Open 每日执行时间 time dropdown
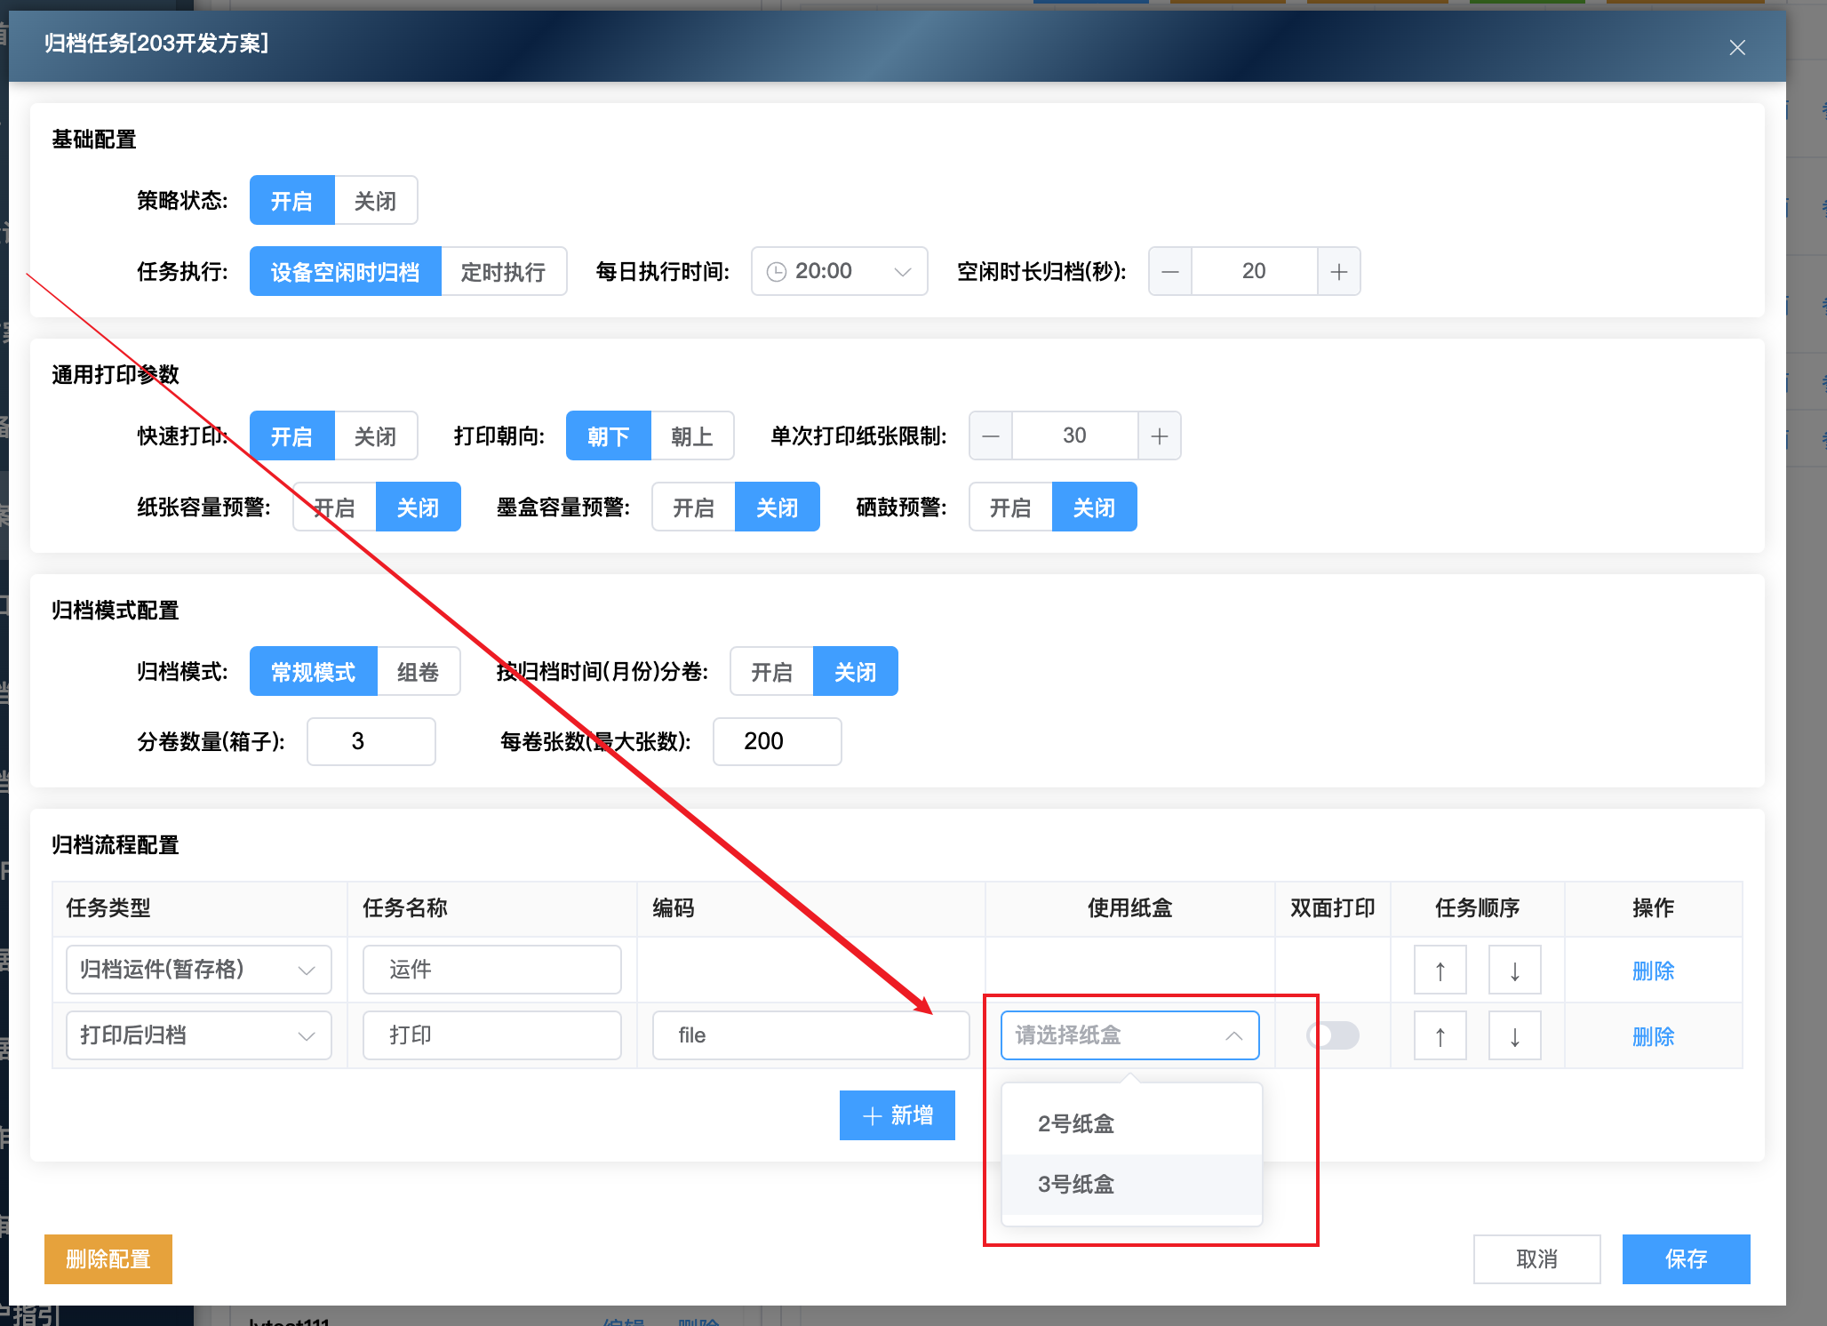Screen dimensions: 1827x1326 [x=839, y=272]
